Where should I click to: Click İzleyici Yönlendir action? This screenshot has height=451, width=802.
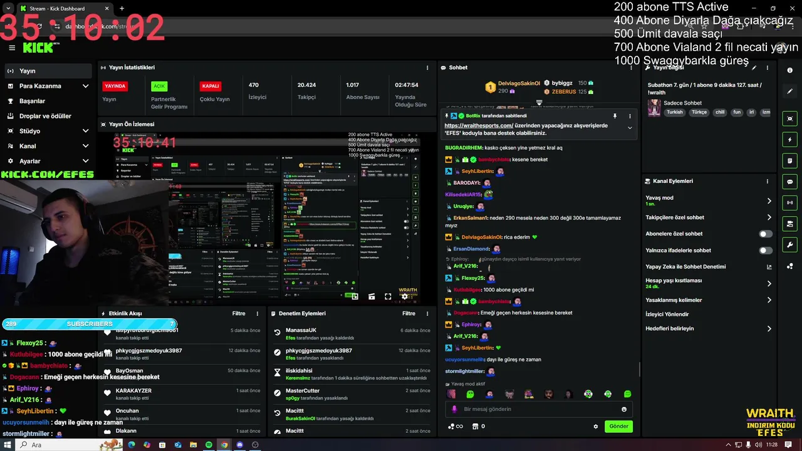tap(667, 314)
